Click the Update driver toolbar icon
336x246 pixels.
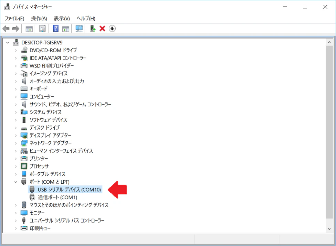click(93, 29)
